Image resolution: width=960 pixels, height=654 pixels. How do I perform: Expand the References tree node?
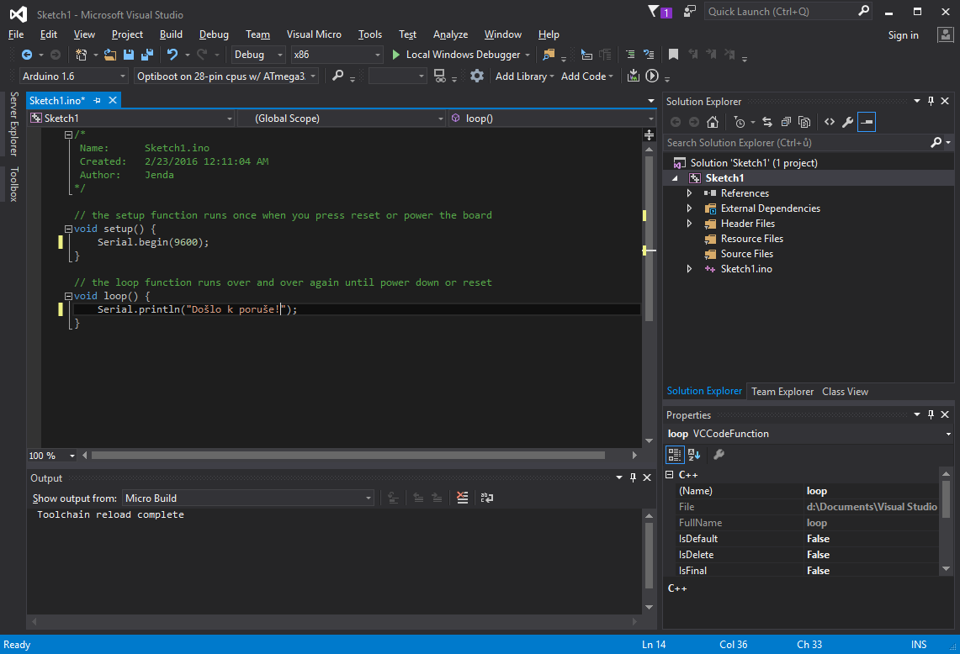[x=689, y=193]
